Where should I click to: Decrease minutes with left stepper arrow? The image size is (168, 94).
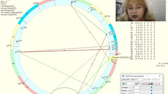coord(129,91)
